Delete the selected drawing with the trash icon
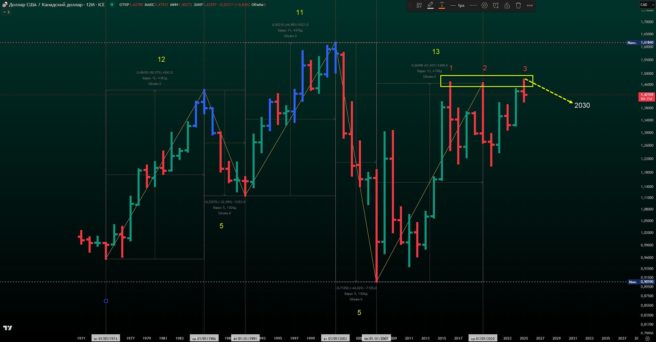656x342 pixels. point(518,5)
